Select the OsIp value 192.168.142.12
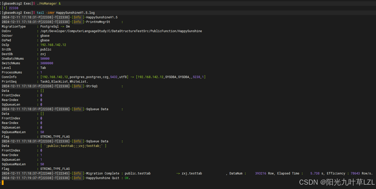 pos(53,45)
